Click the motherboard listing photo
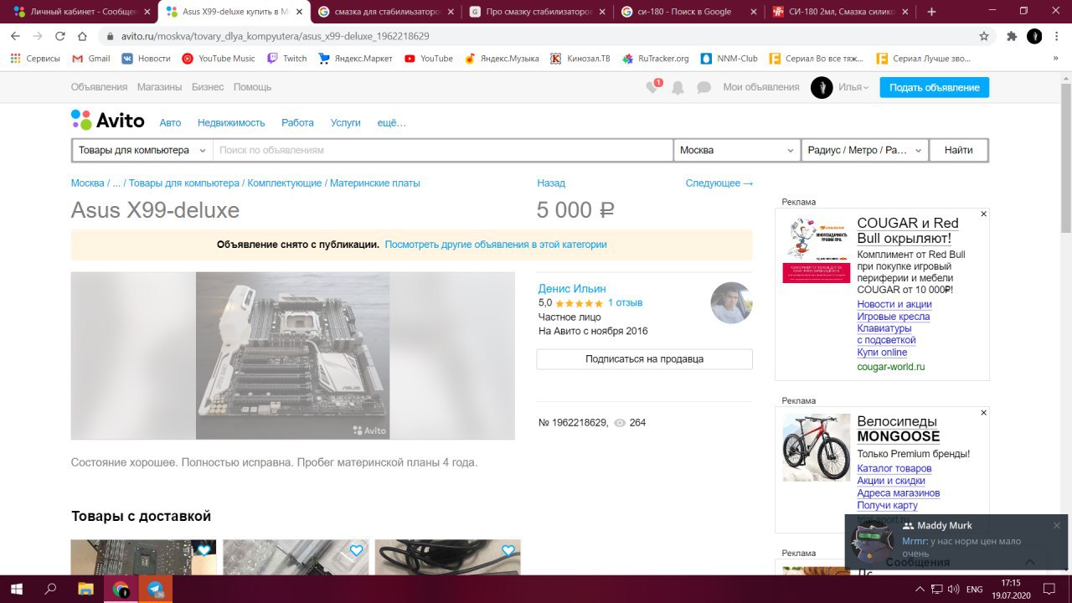 point(293,355)
